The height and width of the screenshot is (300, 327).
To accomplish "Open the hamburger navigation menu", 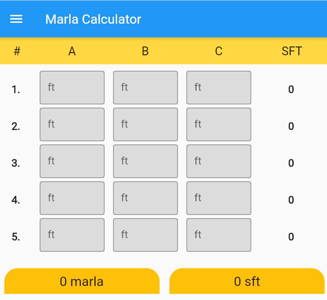I will (16, 19).
